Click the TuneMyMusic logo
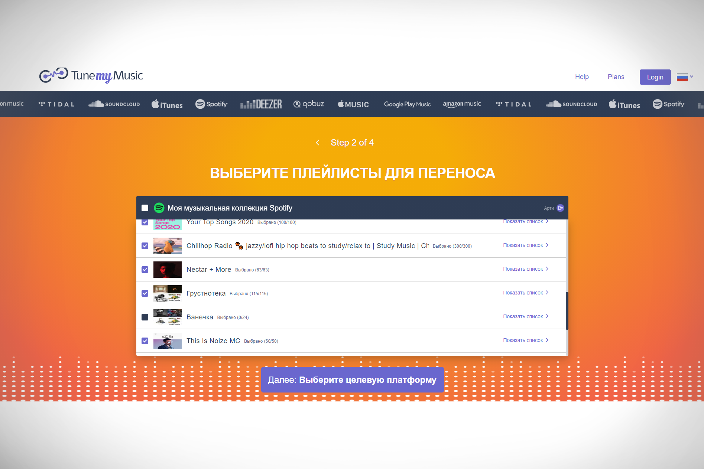 pyautogui.click(x=91, y=75)
